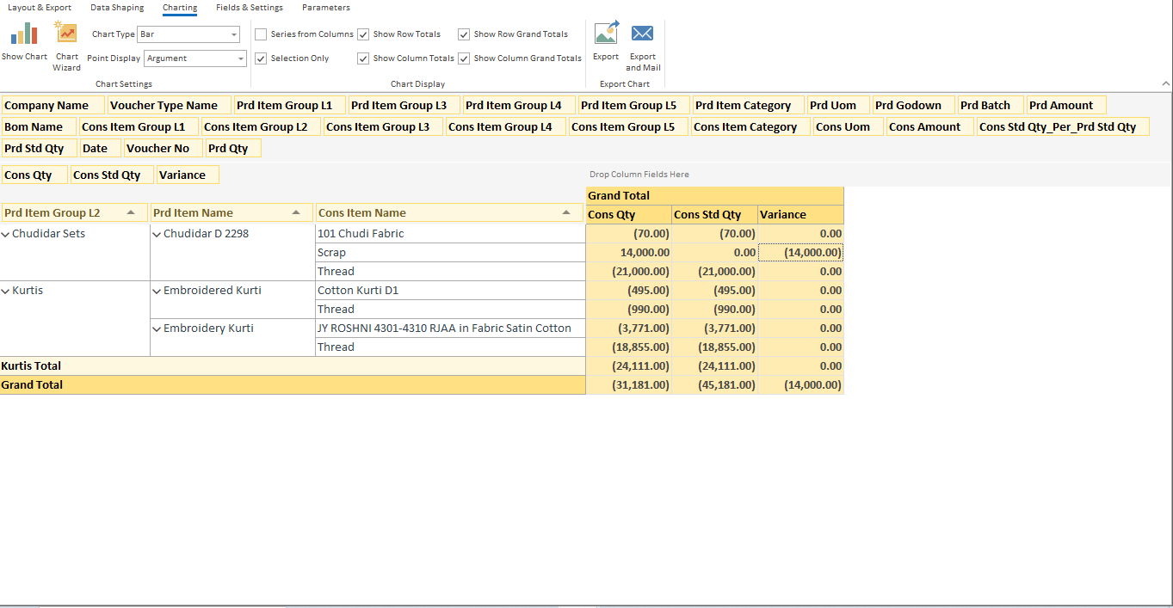Collapse the ribbon using the arrow
The image size is (1173, 608).
pyautogui.click(x=1165, y=84)
